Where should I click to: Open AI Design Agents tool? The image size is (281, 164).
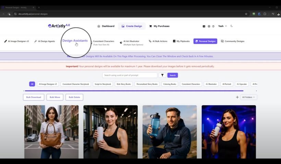click(45, 41)
